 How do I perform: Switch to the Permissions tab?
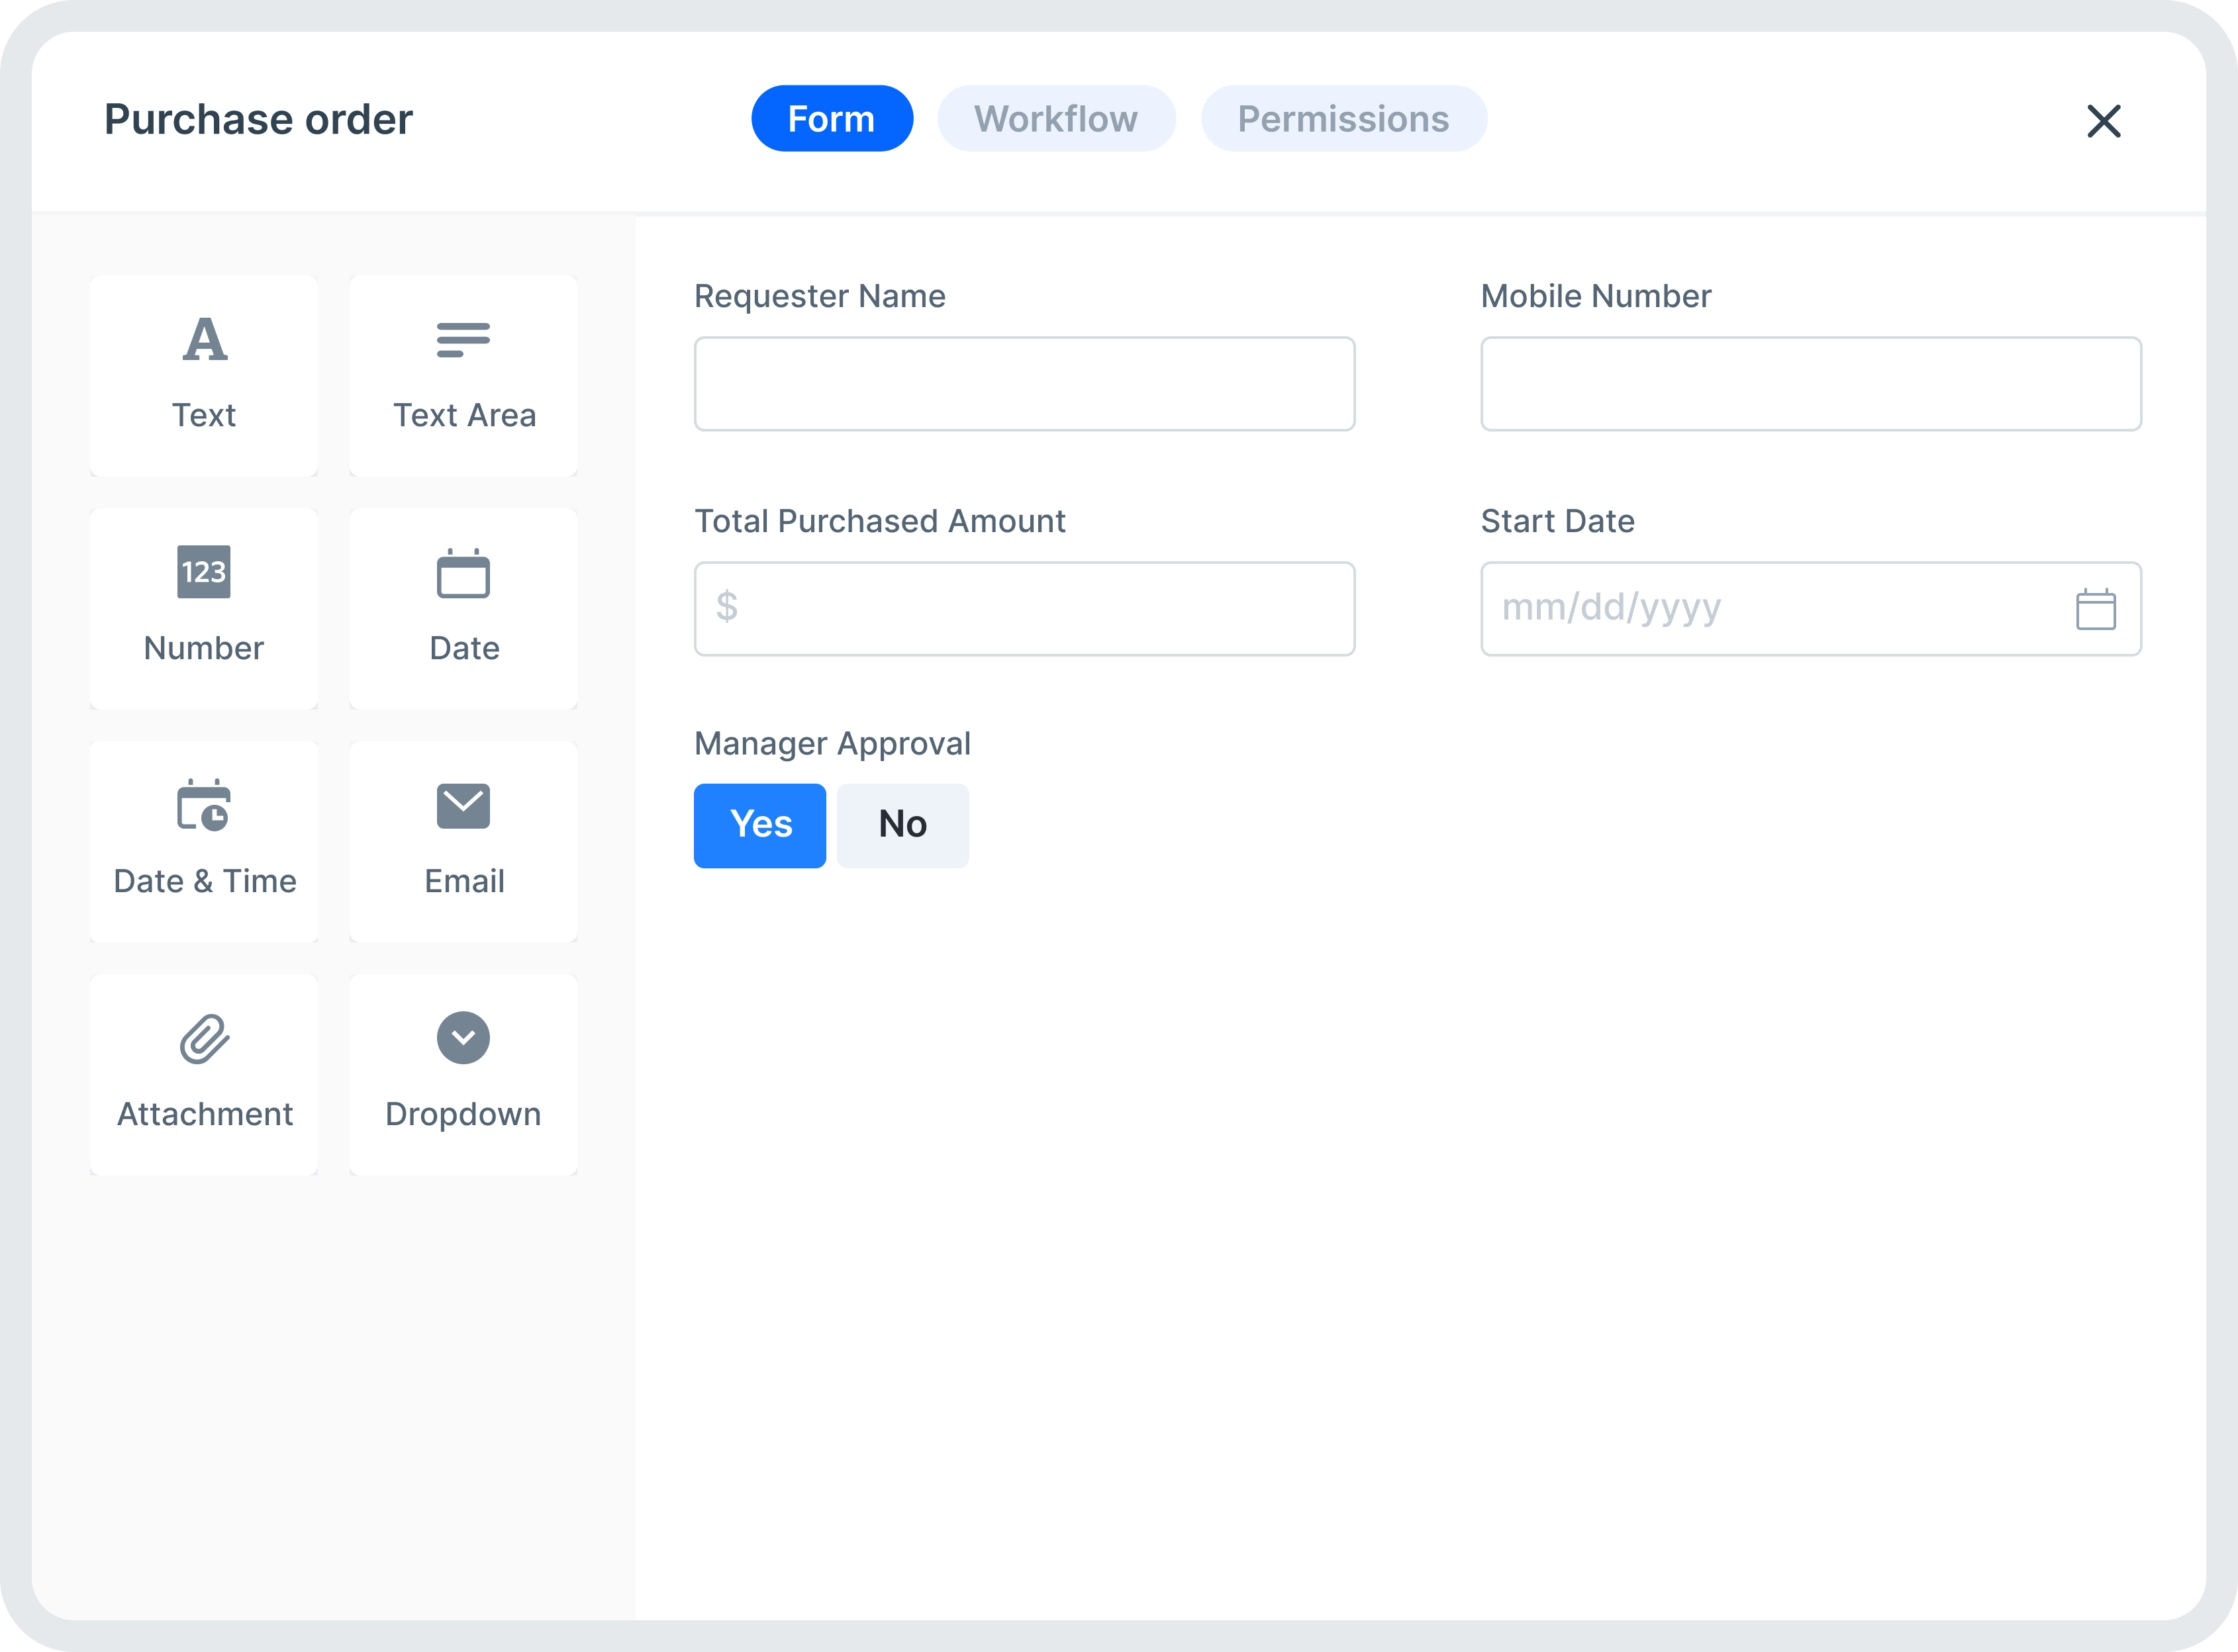(1347, 118)
